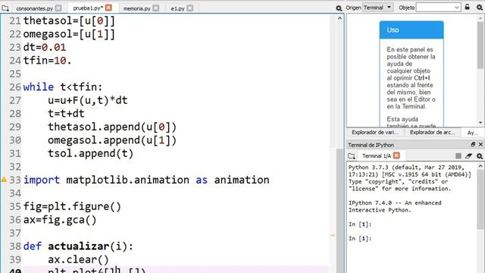Click the 'fig=plt.figure()' line
This screenshot has width=485, height=273.
pos(72,206)
